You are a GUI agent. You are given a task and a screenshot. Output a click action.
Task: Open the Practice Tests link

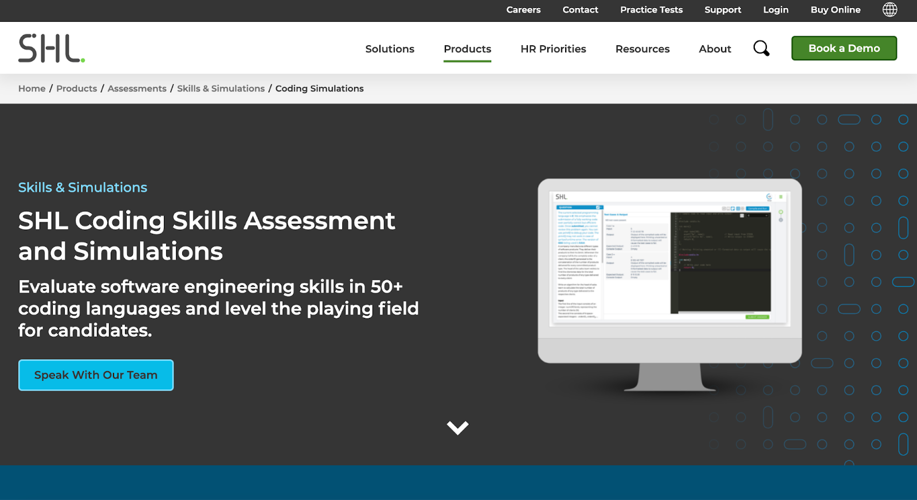(651, 10)
